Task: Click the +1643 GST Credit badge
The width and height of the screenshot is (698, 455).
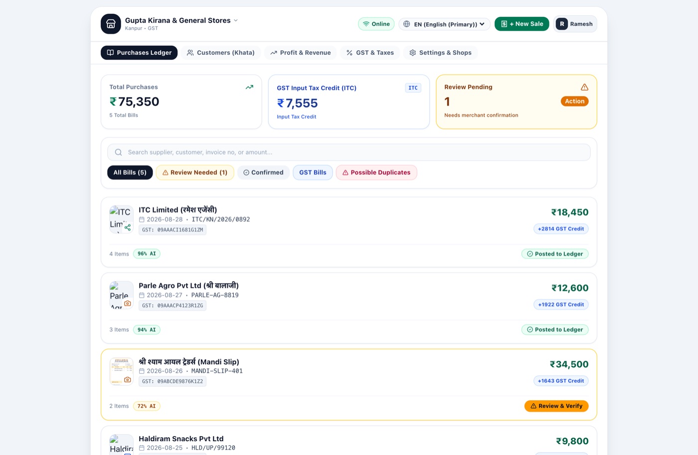Action: [x=561, y=381]
